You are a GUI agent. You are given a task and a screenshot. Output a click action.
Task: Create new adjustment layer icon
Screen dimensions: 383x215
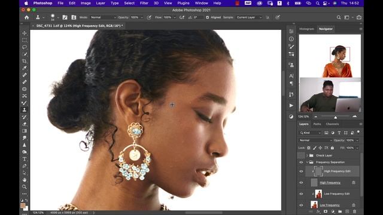(x=333, y=211)
